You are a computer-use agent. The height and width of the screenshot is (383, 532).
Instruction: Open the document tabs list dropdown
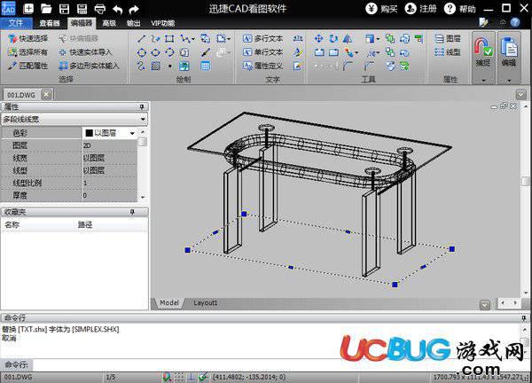point(520,94)
